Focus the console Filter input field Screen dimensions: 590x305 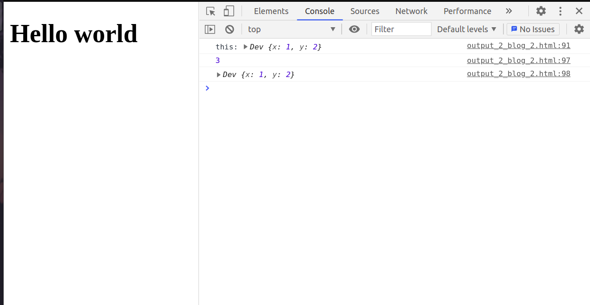401,29
